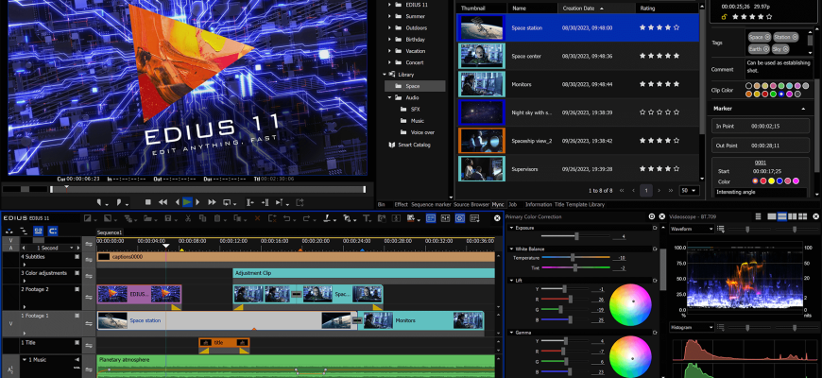Reset Exposure with its section reset icon

point(655,228)
